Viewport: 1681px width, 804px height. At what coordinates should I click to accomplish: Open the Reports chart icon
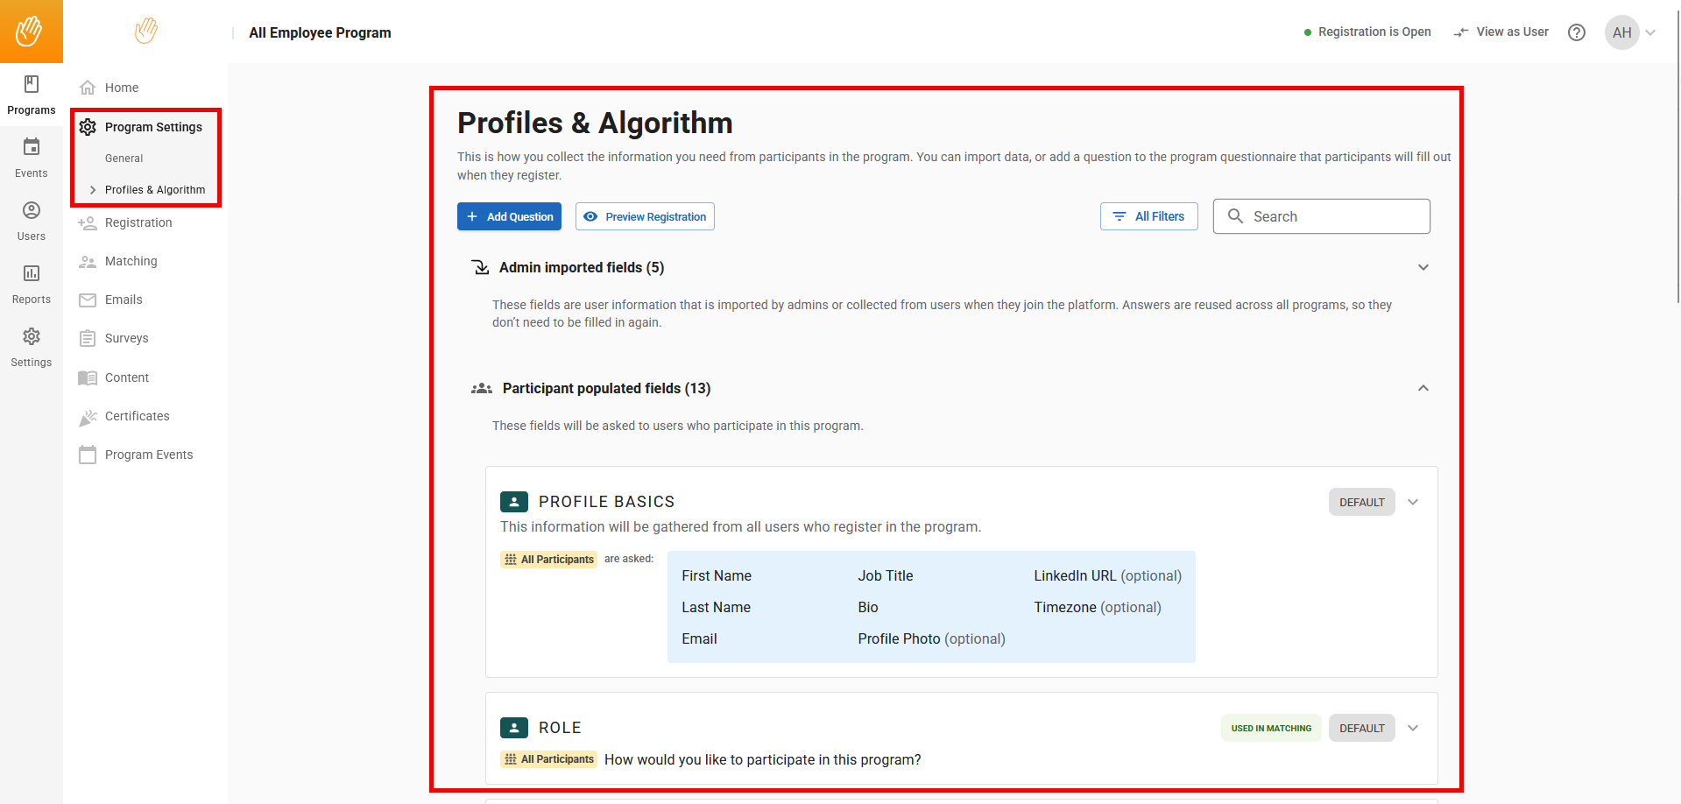[x=32, y=273]
